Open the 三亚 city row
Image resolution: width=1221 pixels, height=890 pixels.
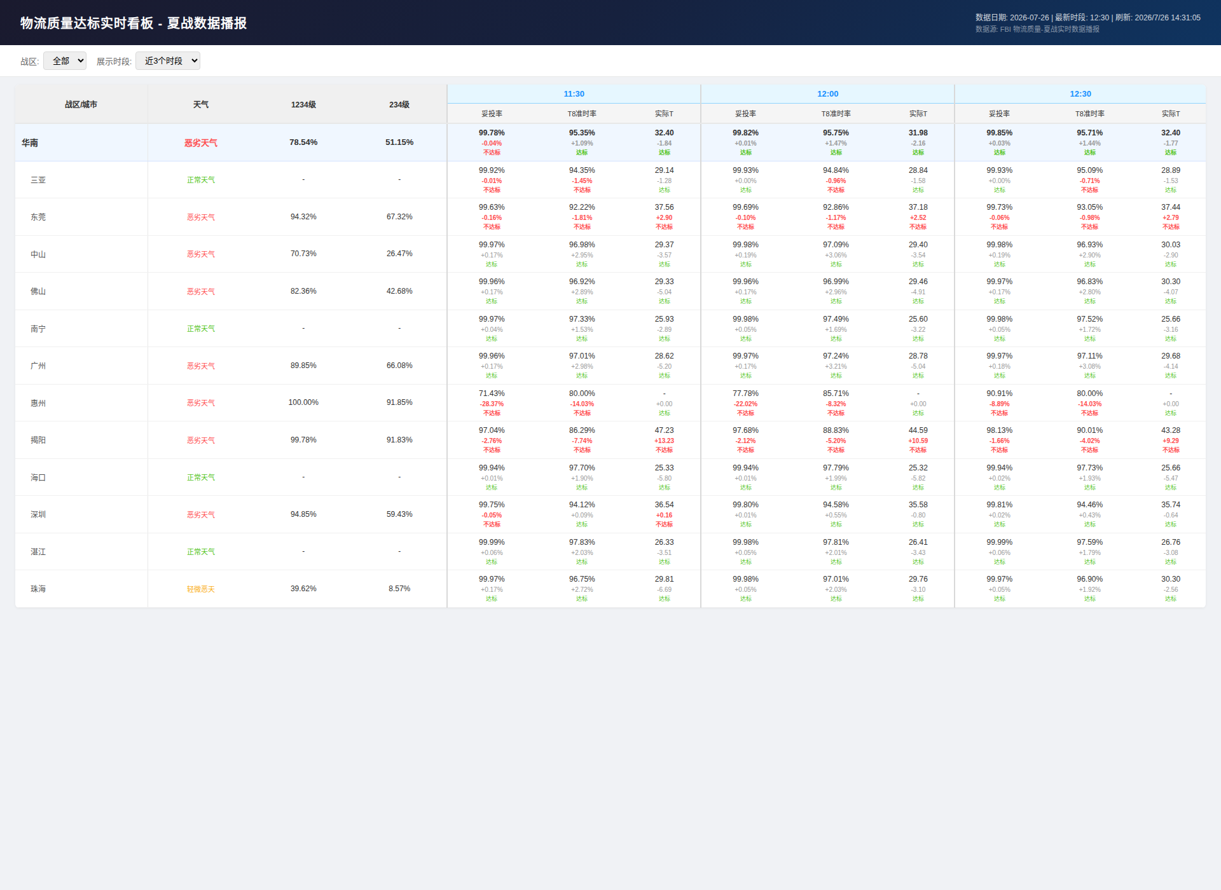(610, 180)
